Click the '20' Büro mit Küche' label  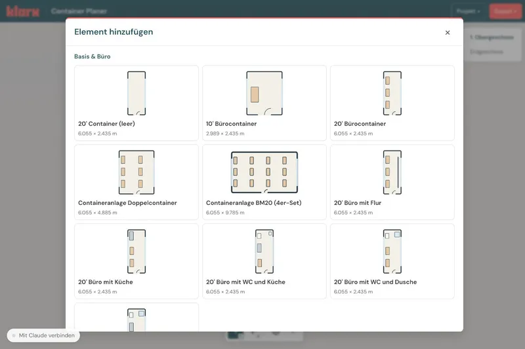(x=106, y=282)
